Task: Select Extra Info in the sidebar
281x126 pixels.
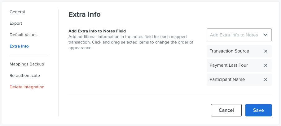Action: click(19, 46)
